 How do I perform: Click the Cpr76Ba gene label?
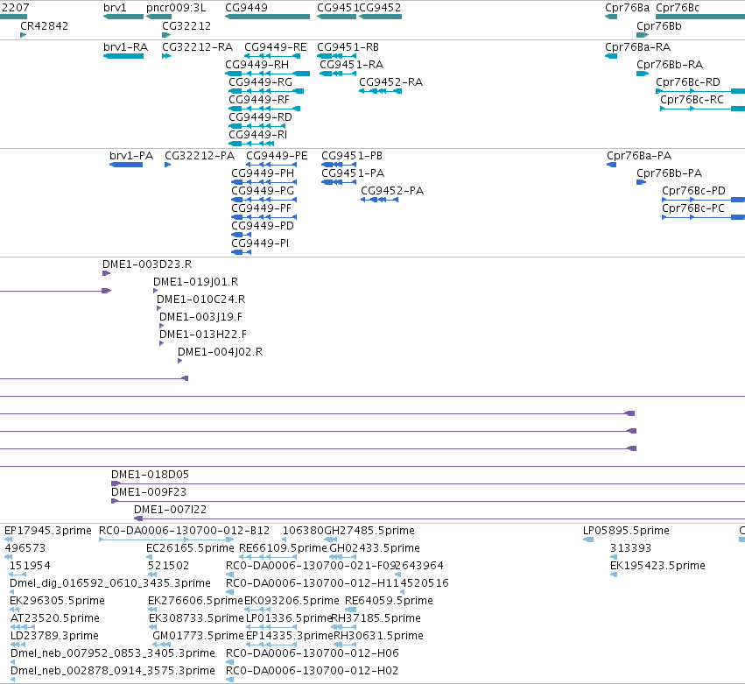click(x=627, y=8)
